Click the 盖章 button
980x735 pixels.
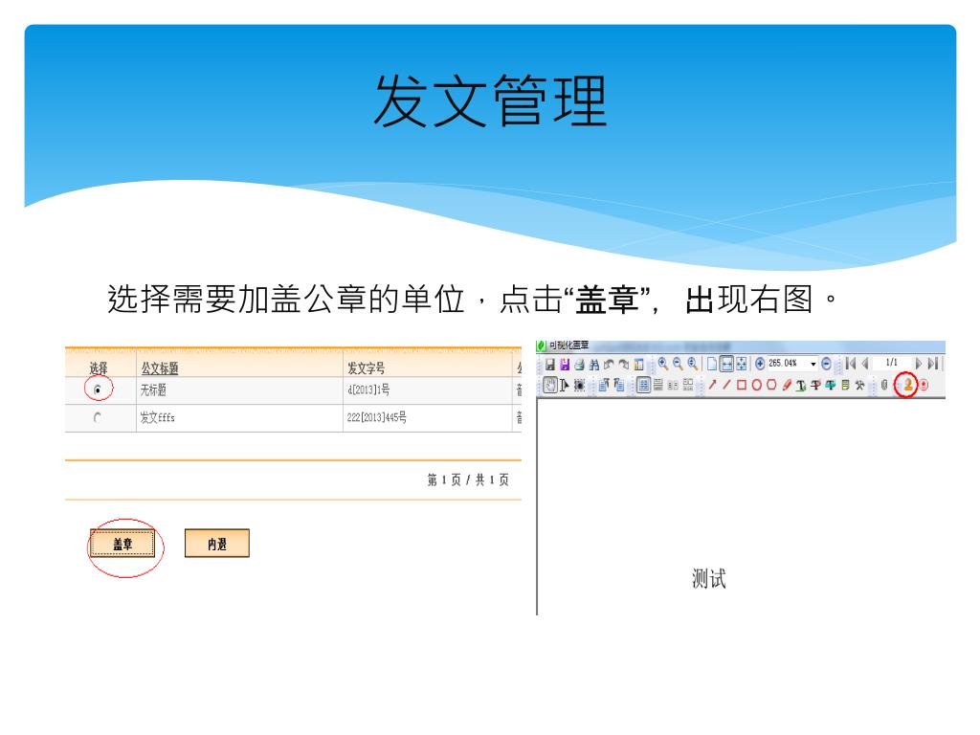[x=122, y=544]
